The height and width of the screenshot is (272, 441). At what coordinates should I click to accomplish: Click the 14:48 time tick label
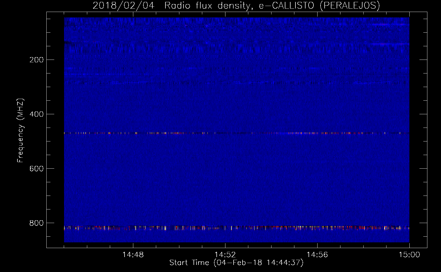133,255
